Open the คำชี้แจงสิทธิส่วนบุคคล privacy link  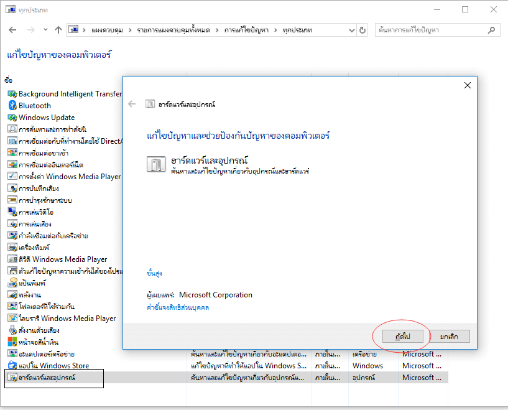tap(177, 307)
